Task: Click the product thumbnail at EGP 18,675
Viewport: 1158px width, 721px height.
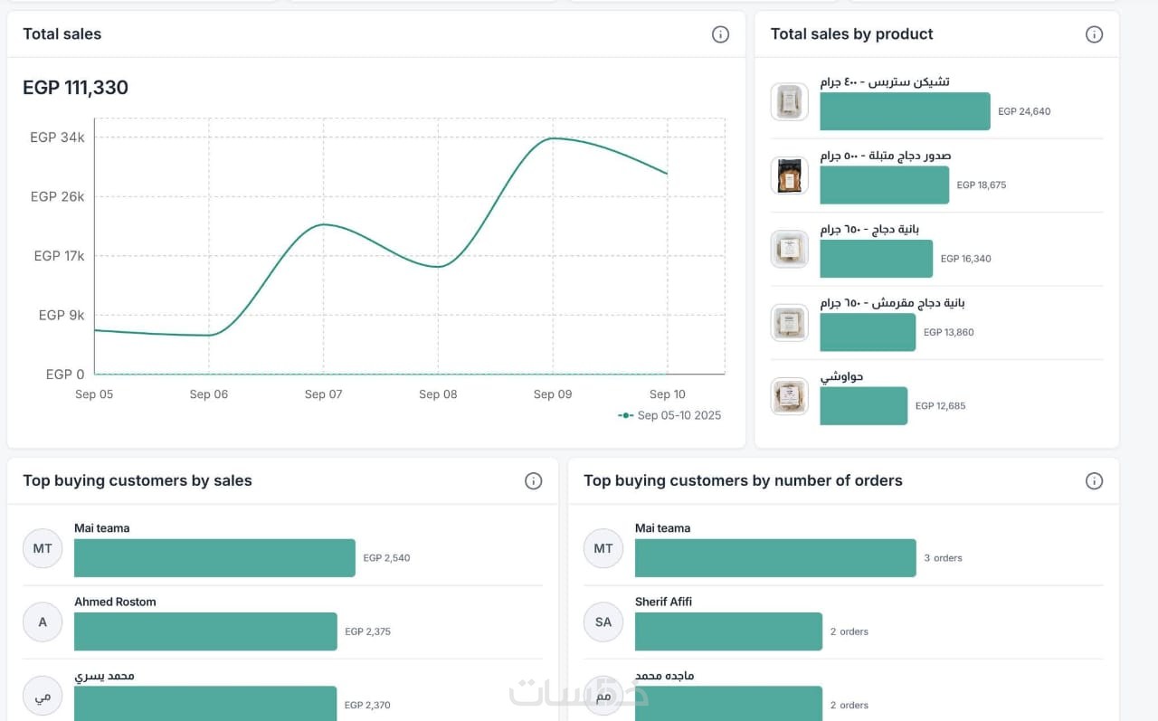Action: pyautogui.click(x=789, y=176)
